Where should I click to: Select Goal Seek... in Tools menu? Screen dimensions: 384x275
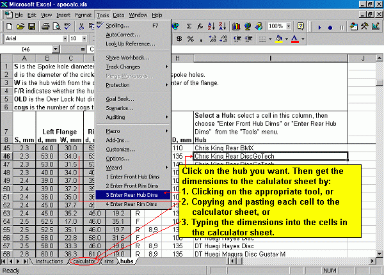coord(133,99)
